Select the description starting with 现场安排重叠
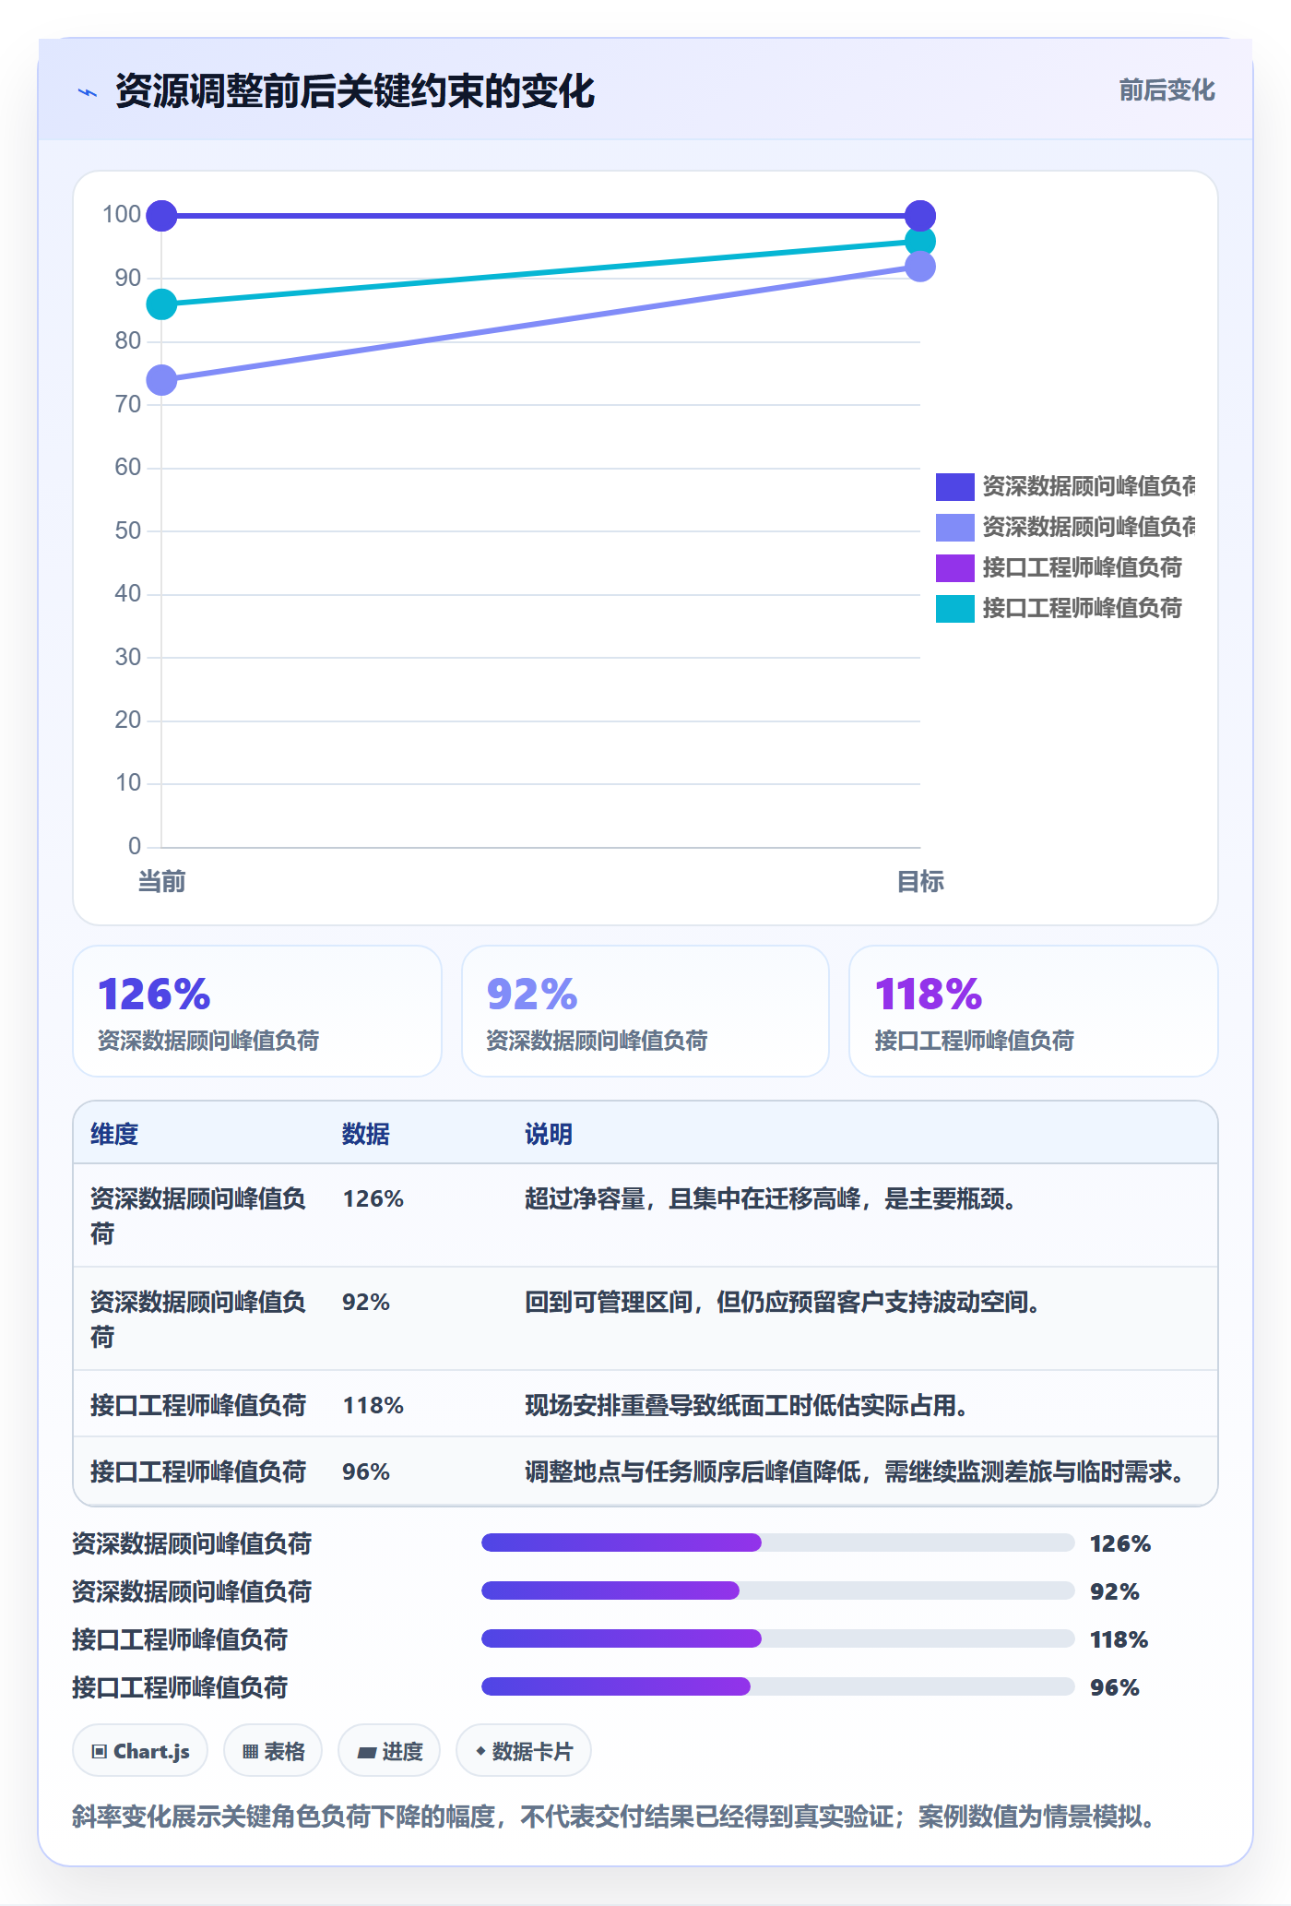This screenshot has height=1906, width=1291. (x=747, y=1405)
